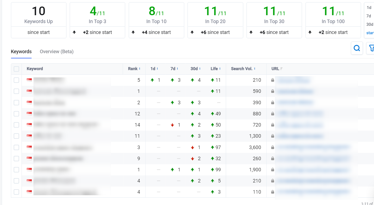Toggle the select-all checkbox in table header

point(16,69)
